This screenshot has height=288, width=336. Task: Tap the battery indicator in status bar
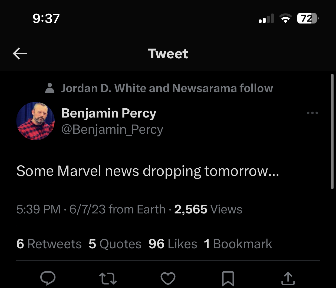(308, 18)
